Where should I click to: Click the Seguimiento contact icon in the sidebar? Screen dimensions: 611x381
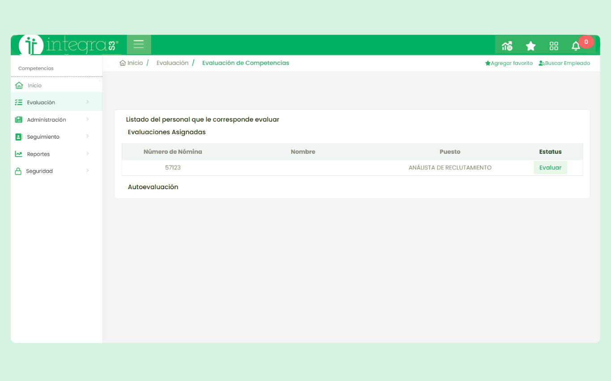pos(18,137)
